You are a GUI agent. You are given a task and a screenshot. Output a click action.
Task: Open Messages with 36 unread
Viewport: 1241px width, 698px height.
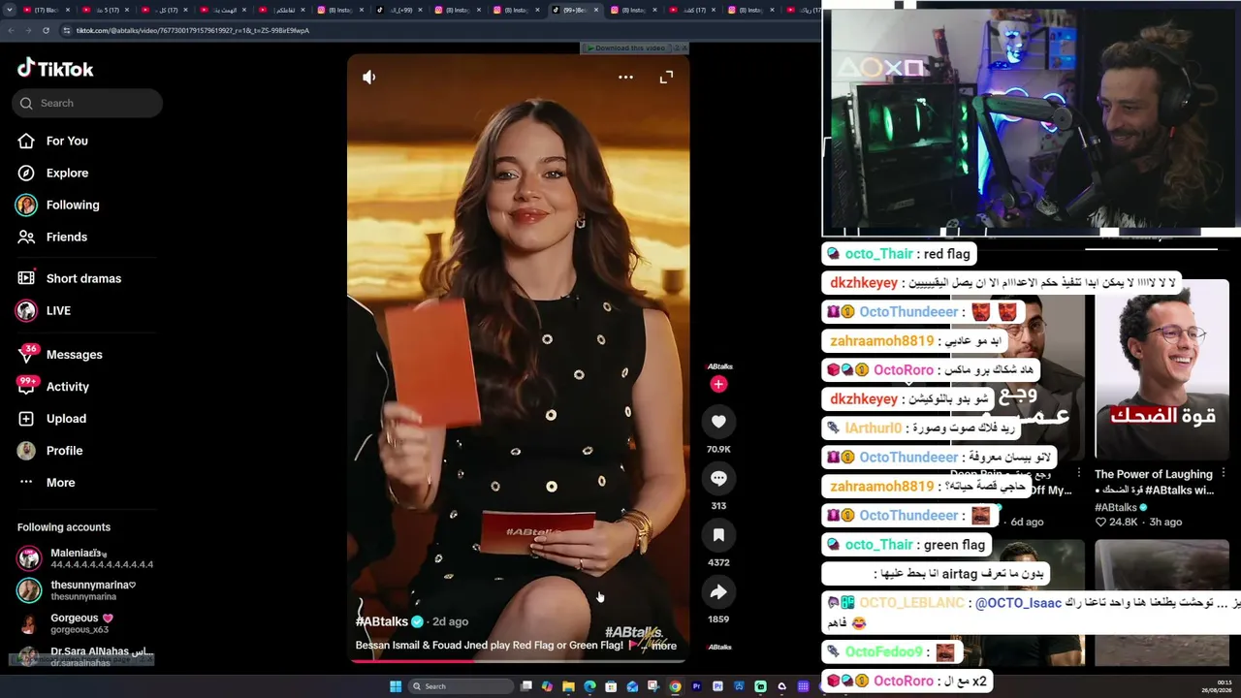click(60, 354)
